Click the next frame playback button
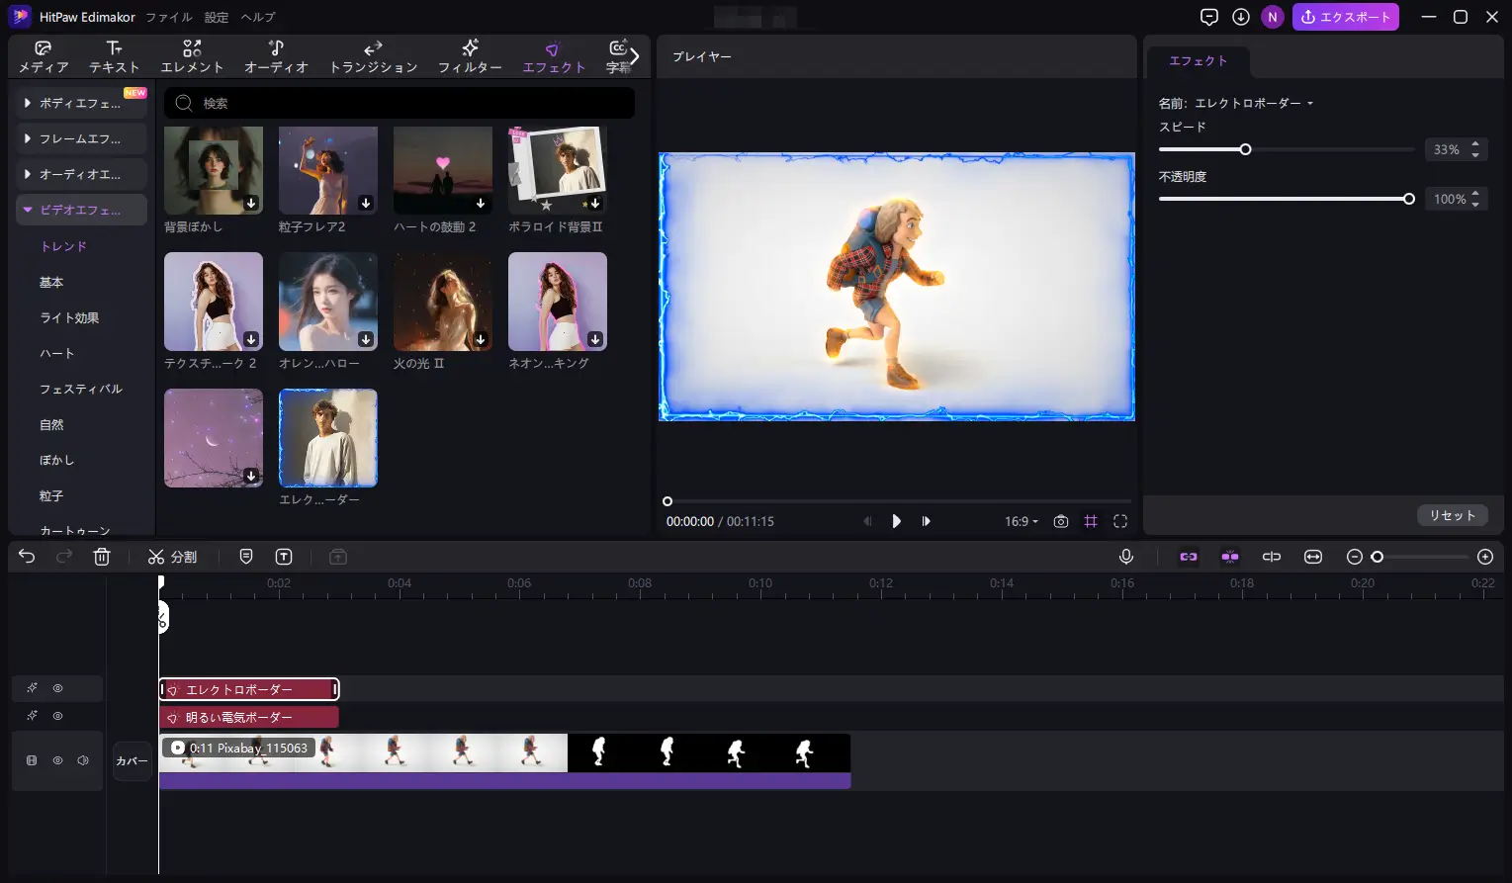This screenshot has height=883, width=1512. [927, 521]
